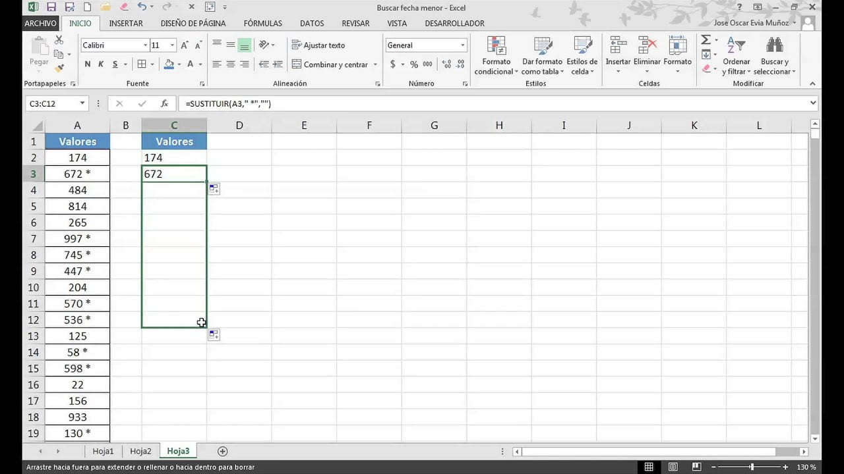The width and height of the screenshot is (844, 474).
Task: Click the Ordenar y filtrar button
Action: (x=737, y=55)
